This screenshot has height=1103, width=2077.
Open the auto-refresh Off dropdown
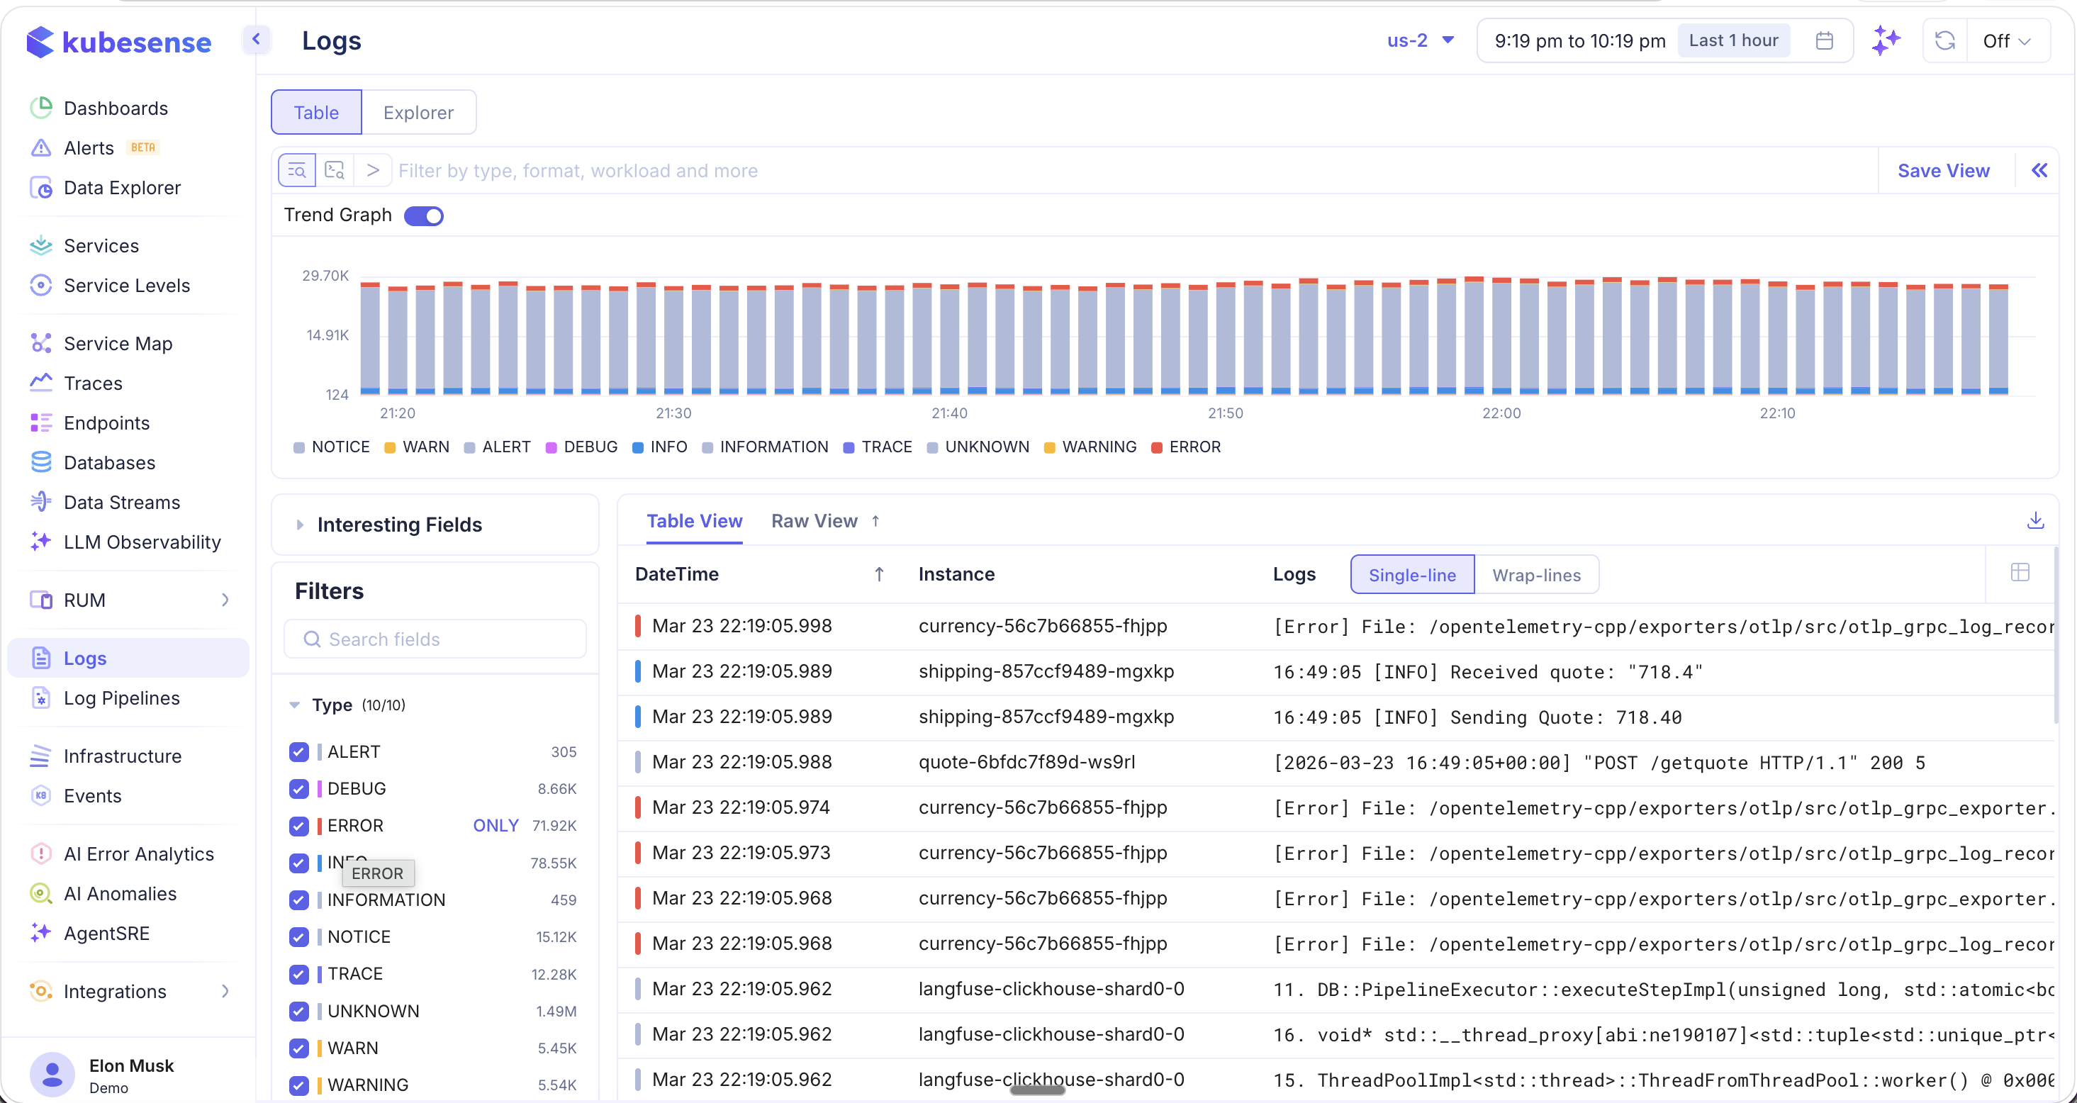[2006, 40]
